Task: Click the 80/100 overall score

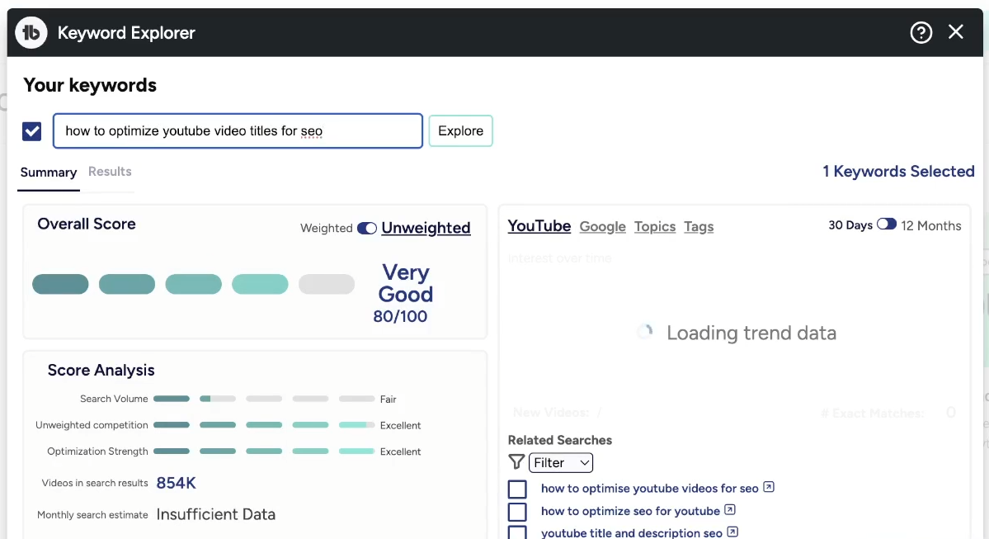Action: coord(400,316)
